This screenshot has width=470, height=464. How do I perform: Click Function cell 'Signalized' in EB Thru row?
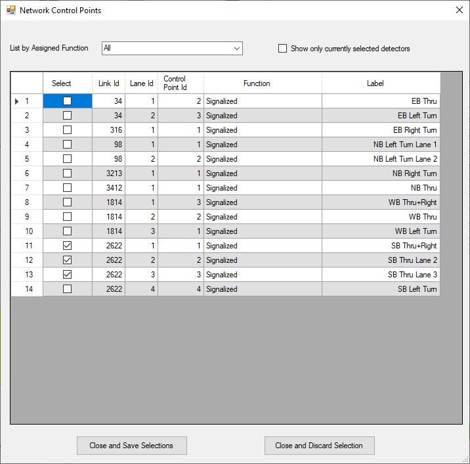[263, 101]
